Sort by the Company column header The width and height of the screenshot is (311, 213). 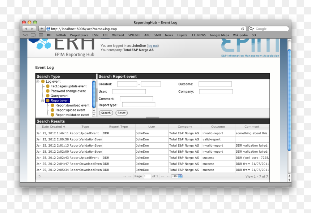point(185,127)
